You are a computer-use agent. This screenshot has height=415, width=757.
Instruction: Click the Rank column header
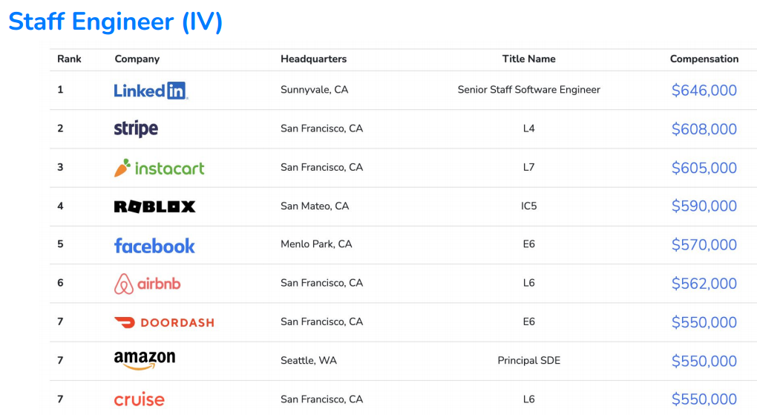(69, 59)
